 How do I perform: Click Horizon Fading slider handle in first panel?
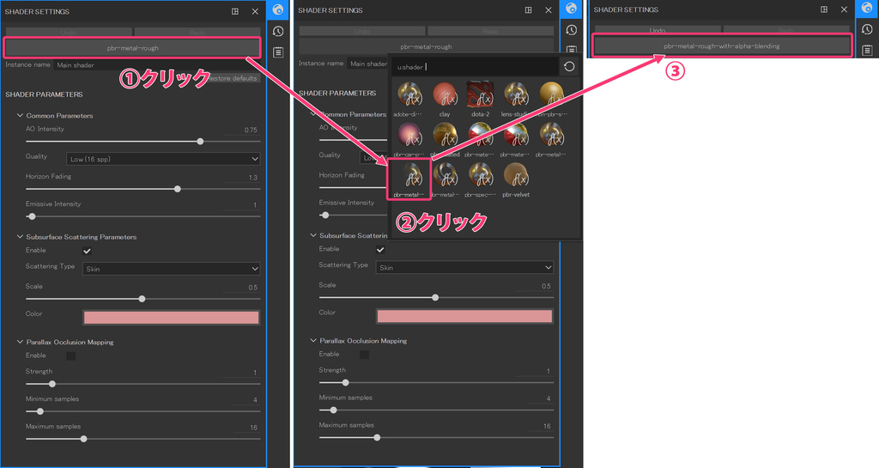pyautogui.click(x=177, y=190)
